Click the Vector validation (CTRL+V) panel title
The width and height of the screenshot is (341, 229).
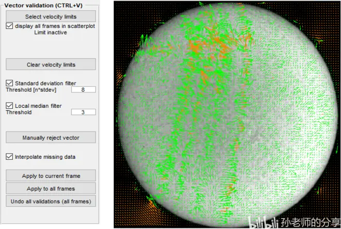[43, 6]
